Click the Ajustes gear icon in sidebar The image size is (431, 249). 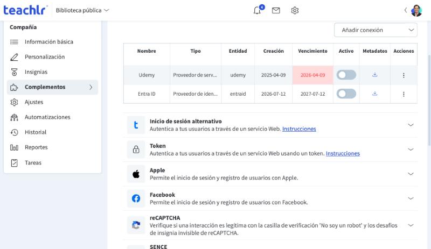14,102
